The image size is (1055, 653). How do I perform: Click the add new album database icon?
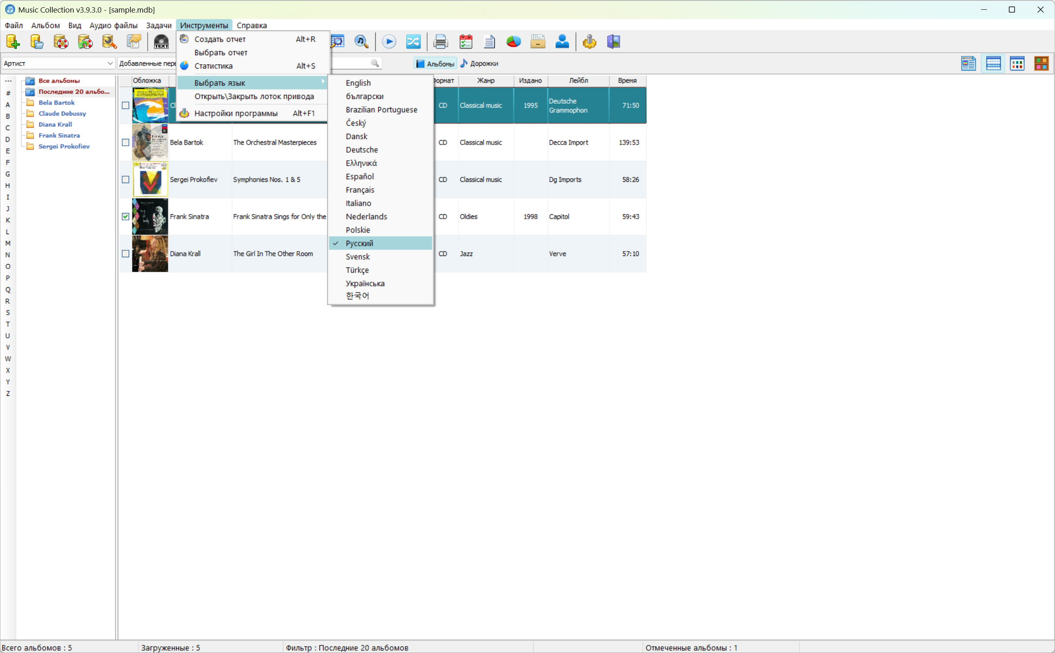(x=13, y=41)
